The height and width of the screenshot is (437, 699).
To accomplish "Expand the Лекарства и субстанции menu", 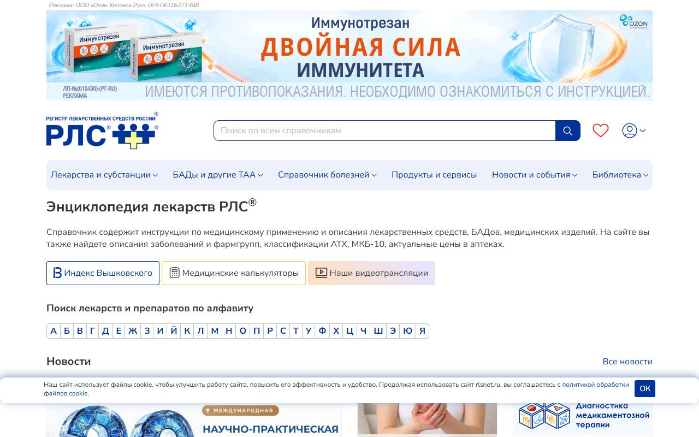I will [104, 175].
